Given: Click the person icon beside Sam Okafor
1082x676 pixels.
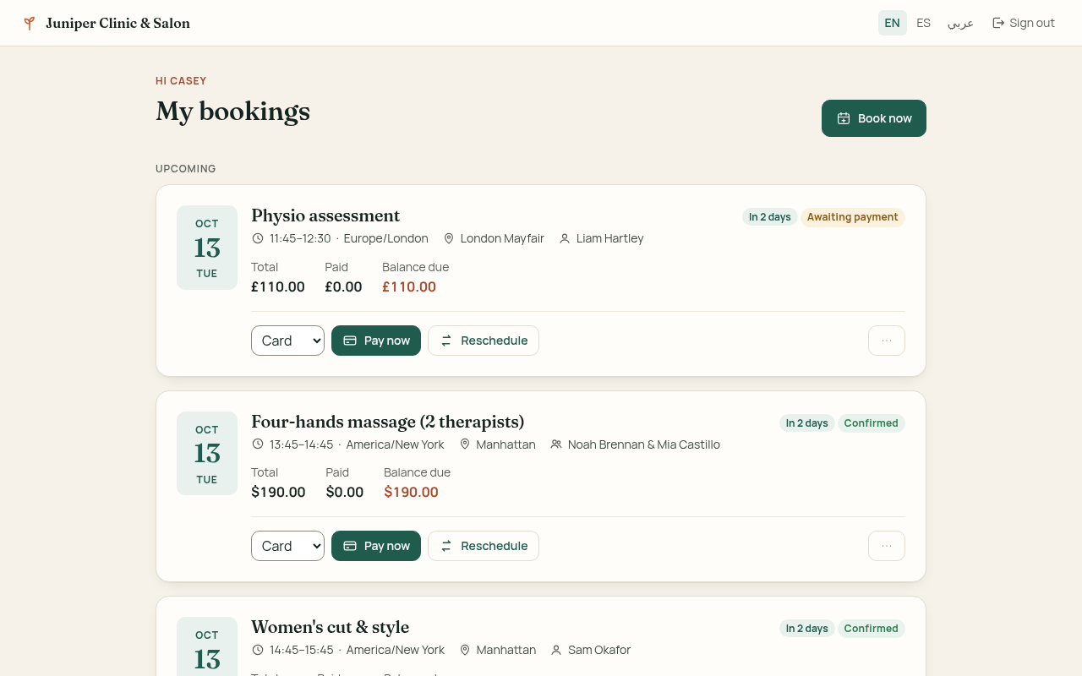Looking at the screenshot, I should [x=556, y=650].
